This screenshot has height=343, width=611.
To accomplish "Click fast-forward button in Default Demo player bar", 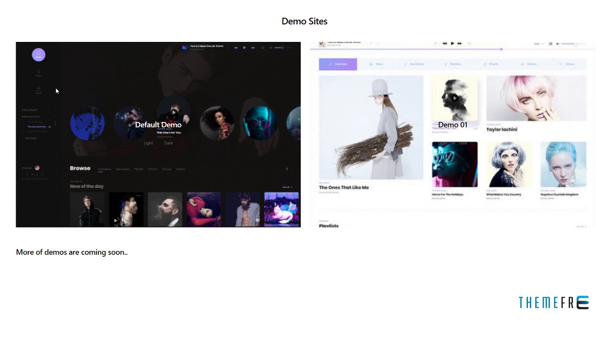I will (x=253, y=48).
